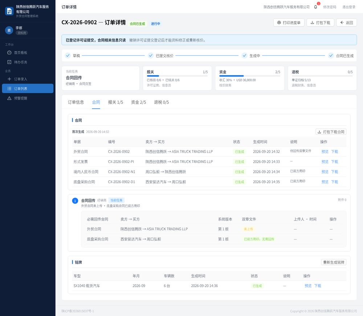
Task: Switch to the 报关 1/5 tab
Action: click(x=115, y=102)
